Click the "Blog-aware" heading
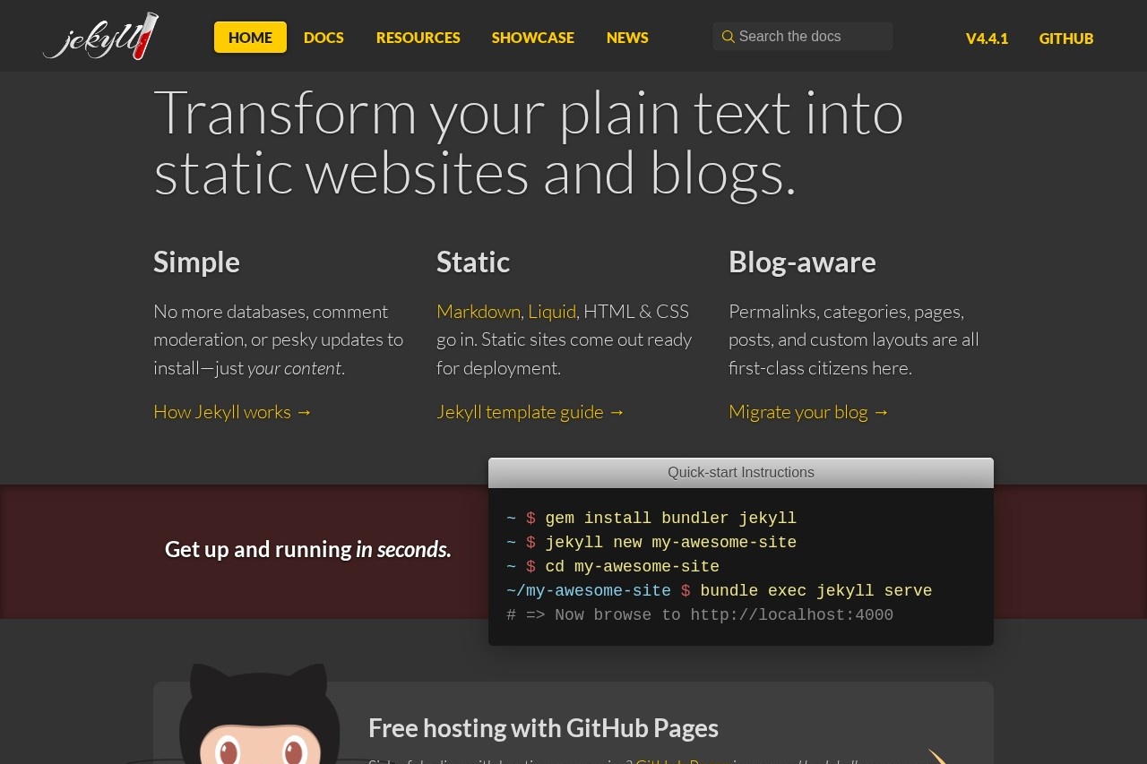The height and width of the screenshot is (764, 1147). point(802,262)
